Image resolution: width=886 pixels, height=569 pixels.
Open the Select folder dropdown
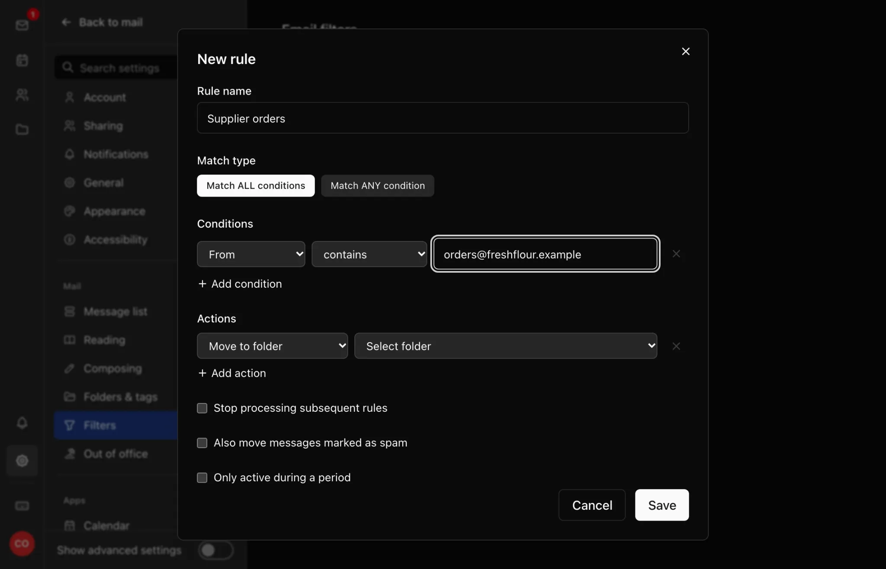coord(506,346)
